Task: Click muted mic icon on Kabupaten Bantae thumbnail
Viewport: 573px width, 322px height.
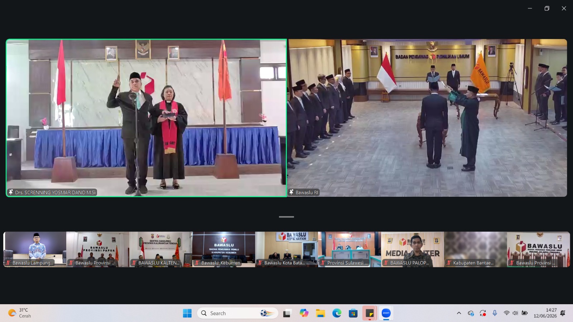Action: tap(449, 263)
